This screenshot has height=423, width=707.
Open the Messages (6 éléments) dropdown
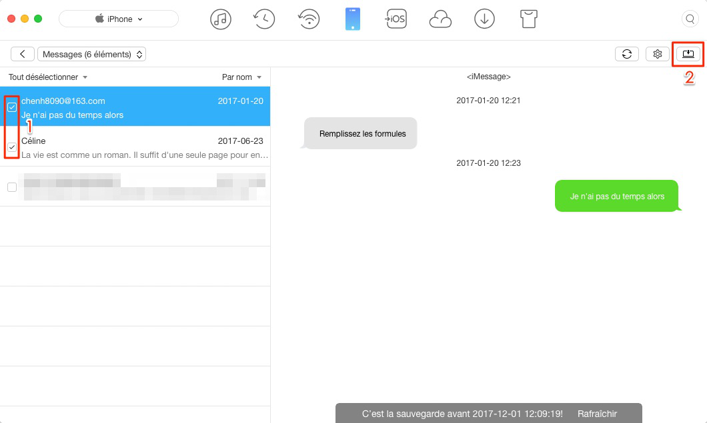click(x=91, y=54)
